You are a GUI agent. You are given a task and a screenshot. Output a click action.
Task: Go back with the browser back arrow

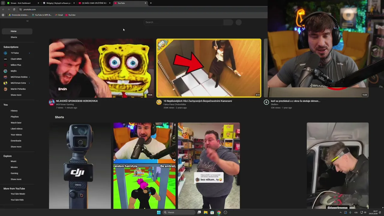[3, 9]
